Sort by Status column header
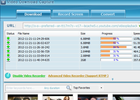140x100 pixels. click(x=10, y=33)
